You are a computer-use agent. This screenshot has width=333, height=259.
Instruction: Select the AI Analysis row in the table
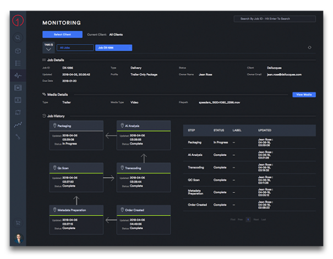click(x=249, y=155)
